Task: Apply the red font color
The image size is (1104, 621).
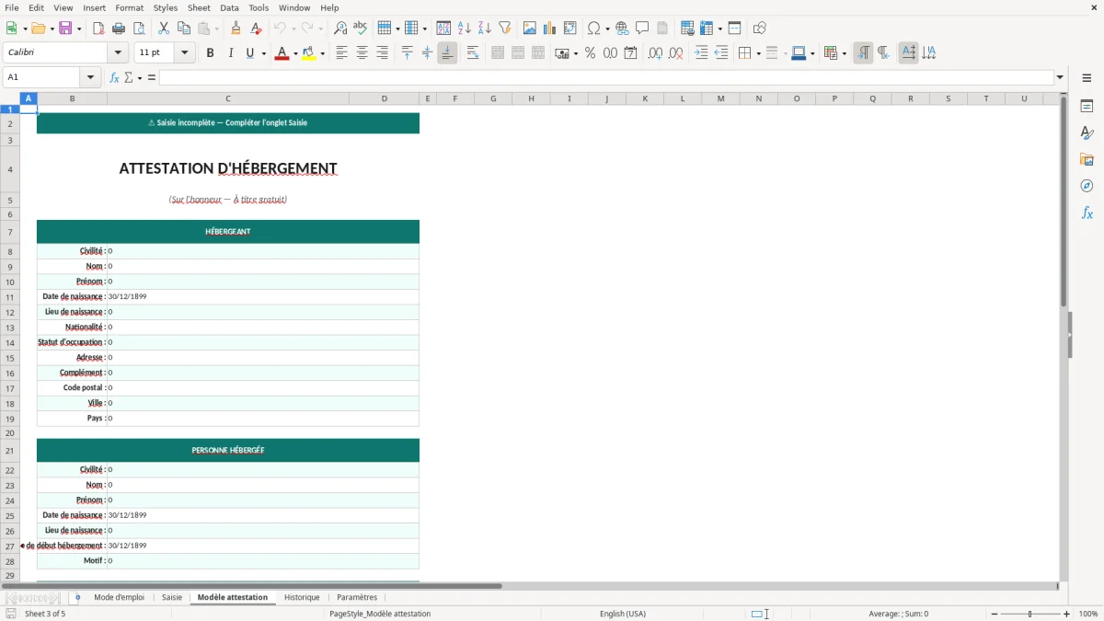Action: [x=281, y=53]
